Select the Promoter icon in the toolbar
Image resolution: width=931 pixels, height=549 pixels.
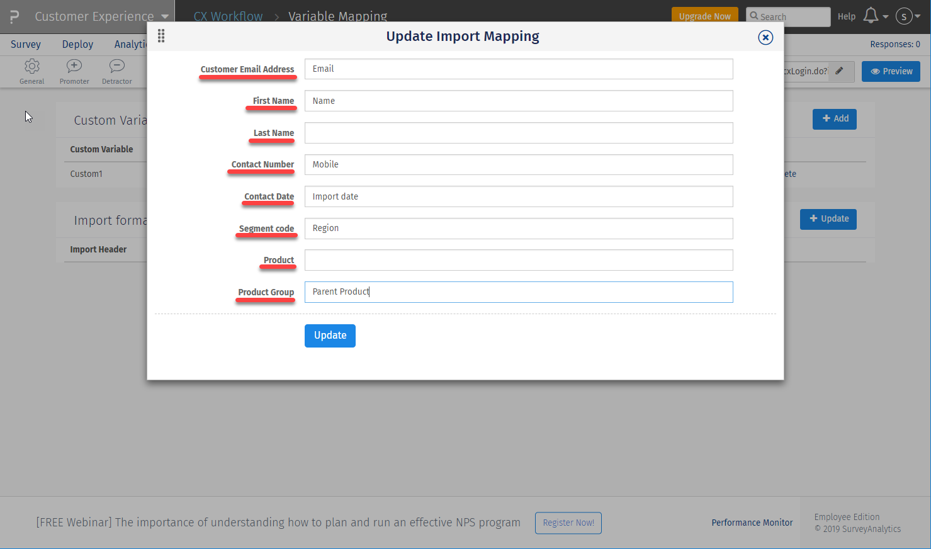pyautogui.click(x=74, y=71)
